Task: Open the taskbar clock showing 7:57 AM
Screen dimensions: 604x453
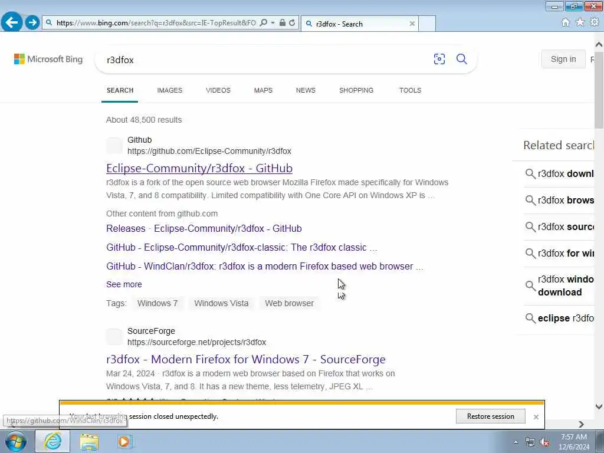Action: pyautogui.click(x=573, y=442)
